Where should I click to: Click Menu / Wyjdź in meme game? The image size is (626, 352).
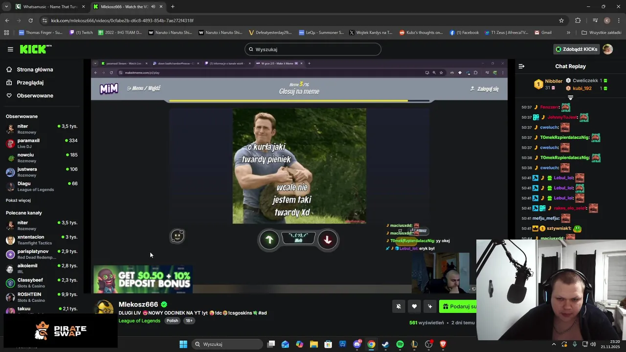coord(144,88)
